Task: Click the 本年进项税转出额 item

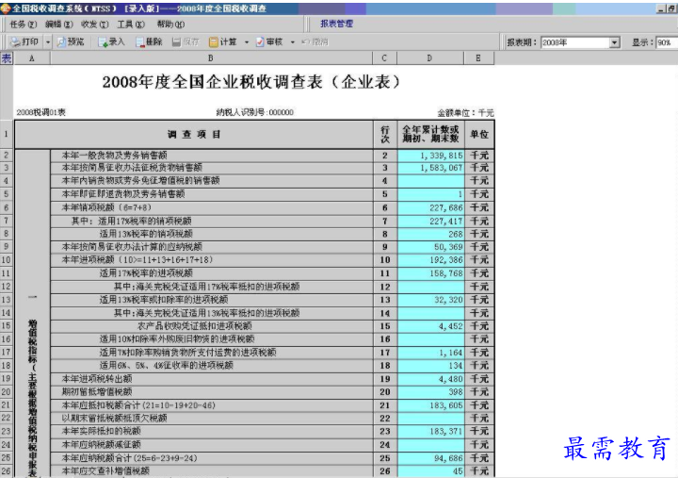Action: (97, 379)
